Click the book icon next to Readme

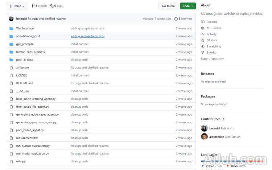point(203,22)
